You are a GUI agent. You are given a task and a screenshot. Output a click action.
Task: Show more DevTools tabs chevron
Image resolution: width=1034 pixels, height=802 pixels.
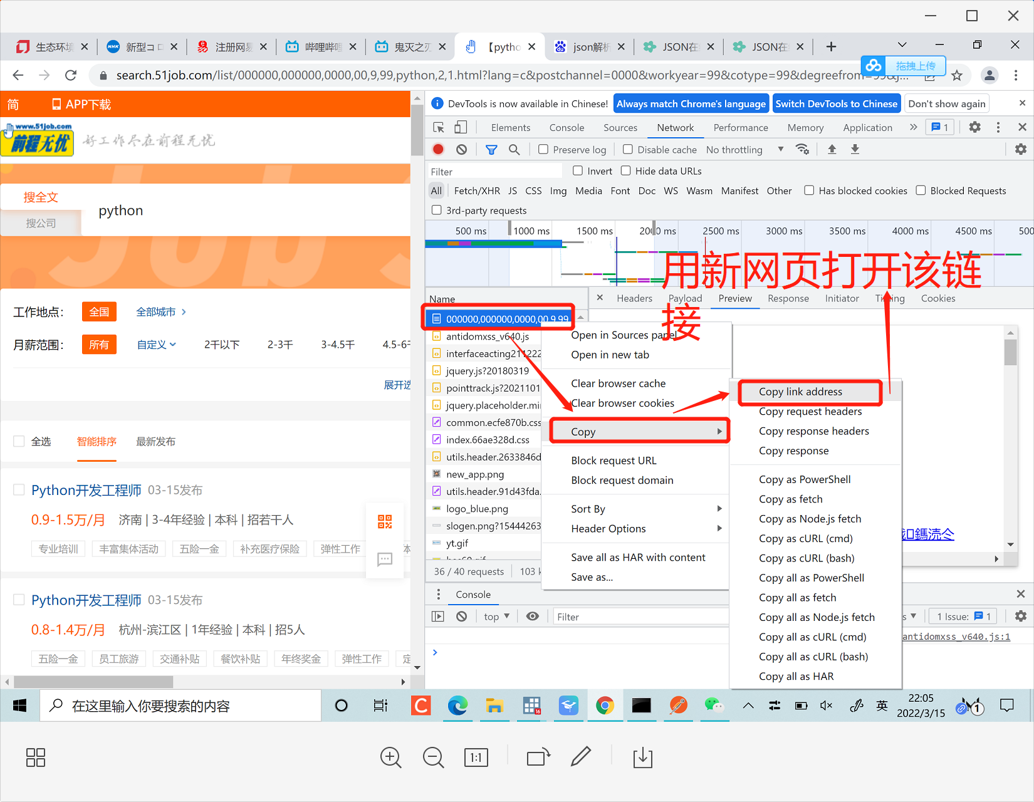point(913,127)
